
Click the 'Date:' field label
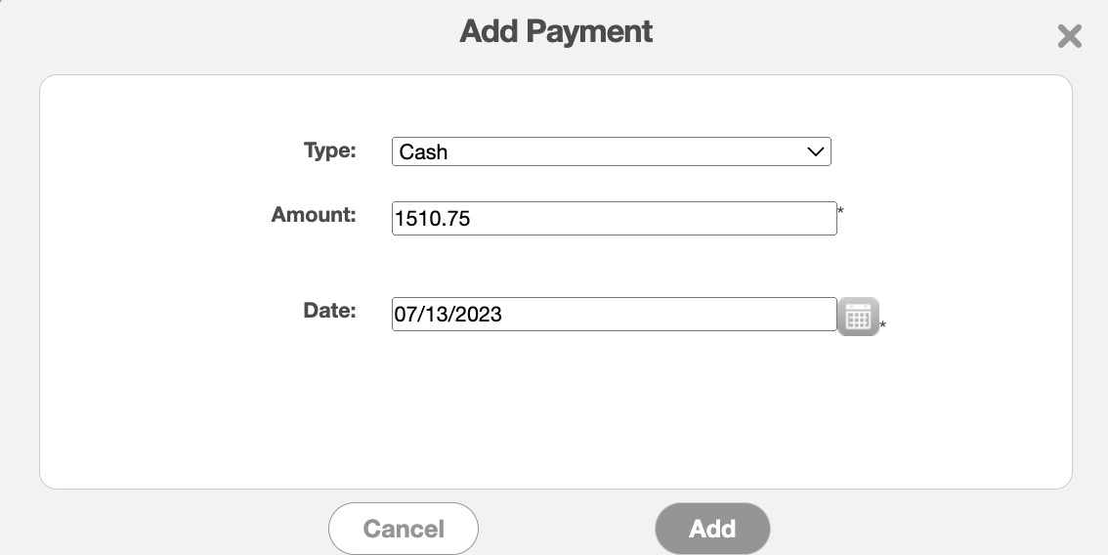[329, 311]
